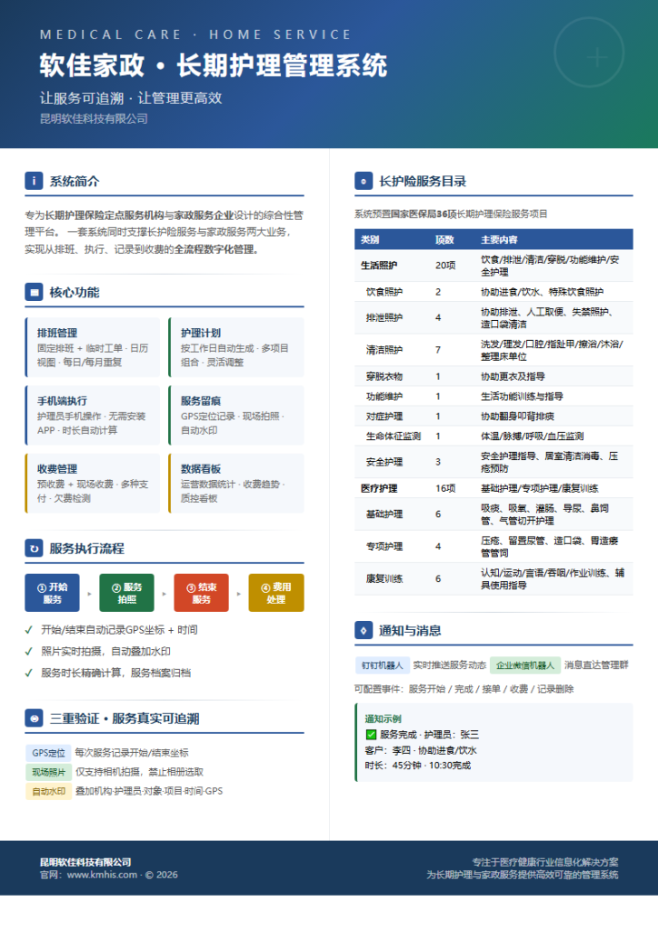Open the www.kmhis.com website link
Image resolution: width=658 pixels, height=931 pixels.
coord(102,875)
